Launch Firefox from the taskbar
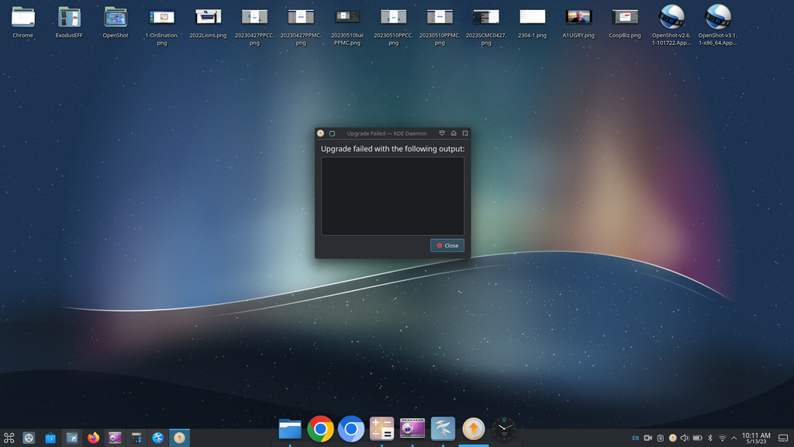Viewport: 794px width, 447px height. click(x=94, y=438)
